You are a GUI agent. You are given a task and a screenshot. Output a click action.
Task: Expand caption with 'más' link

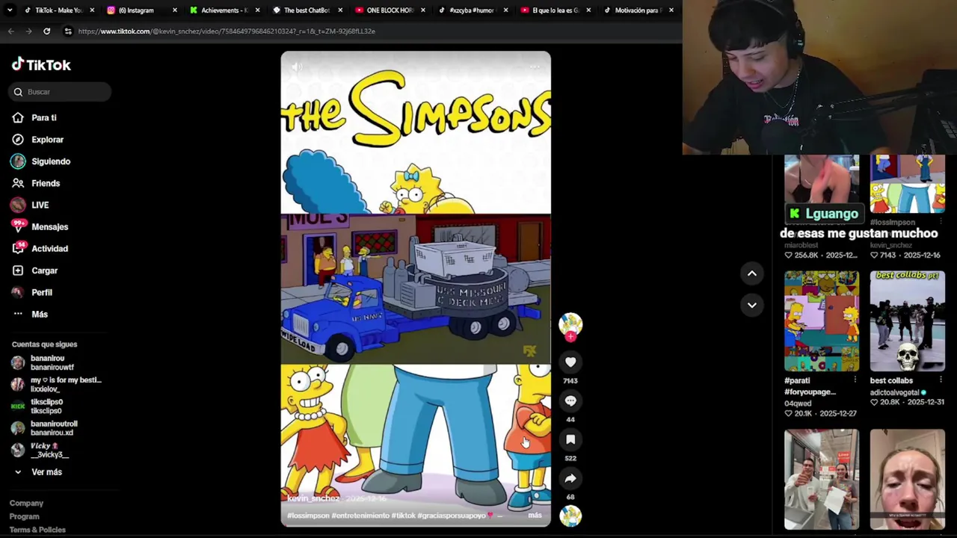535,516
